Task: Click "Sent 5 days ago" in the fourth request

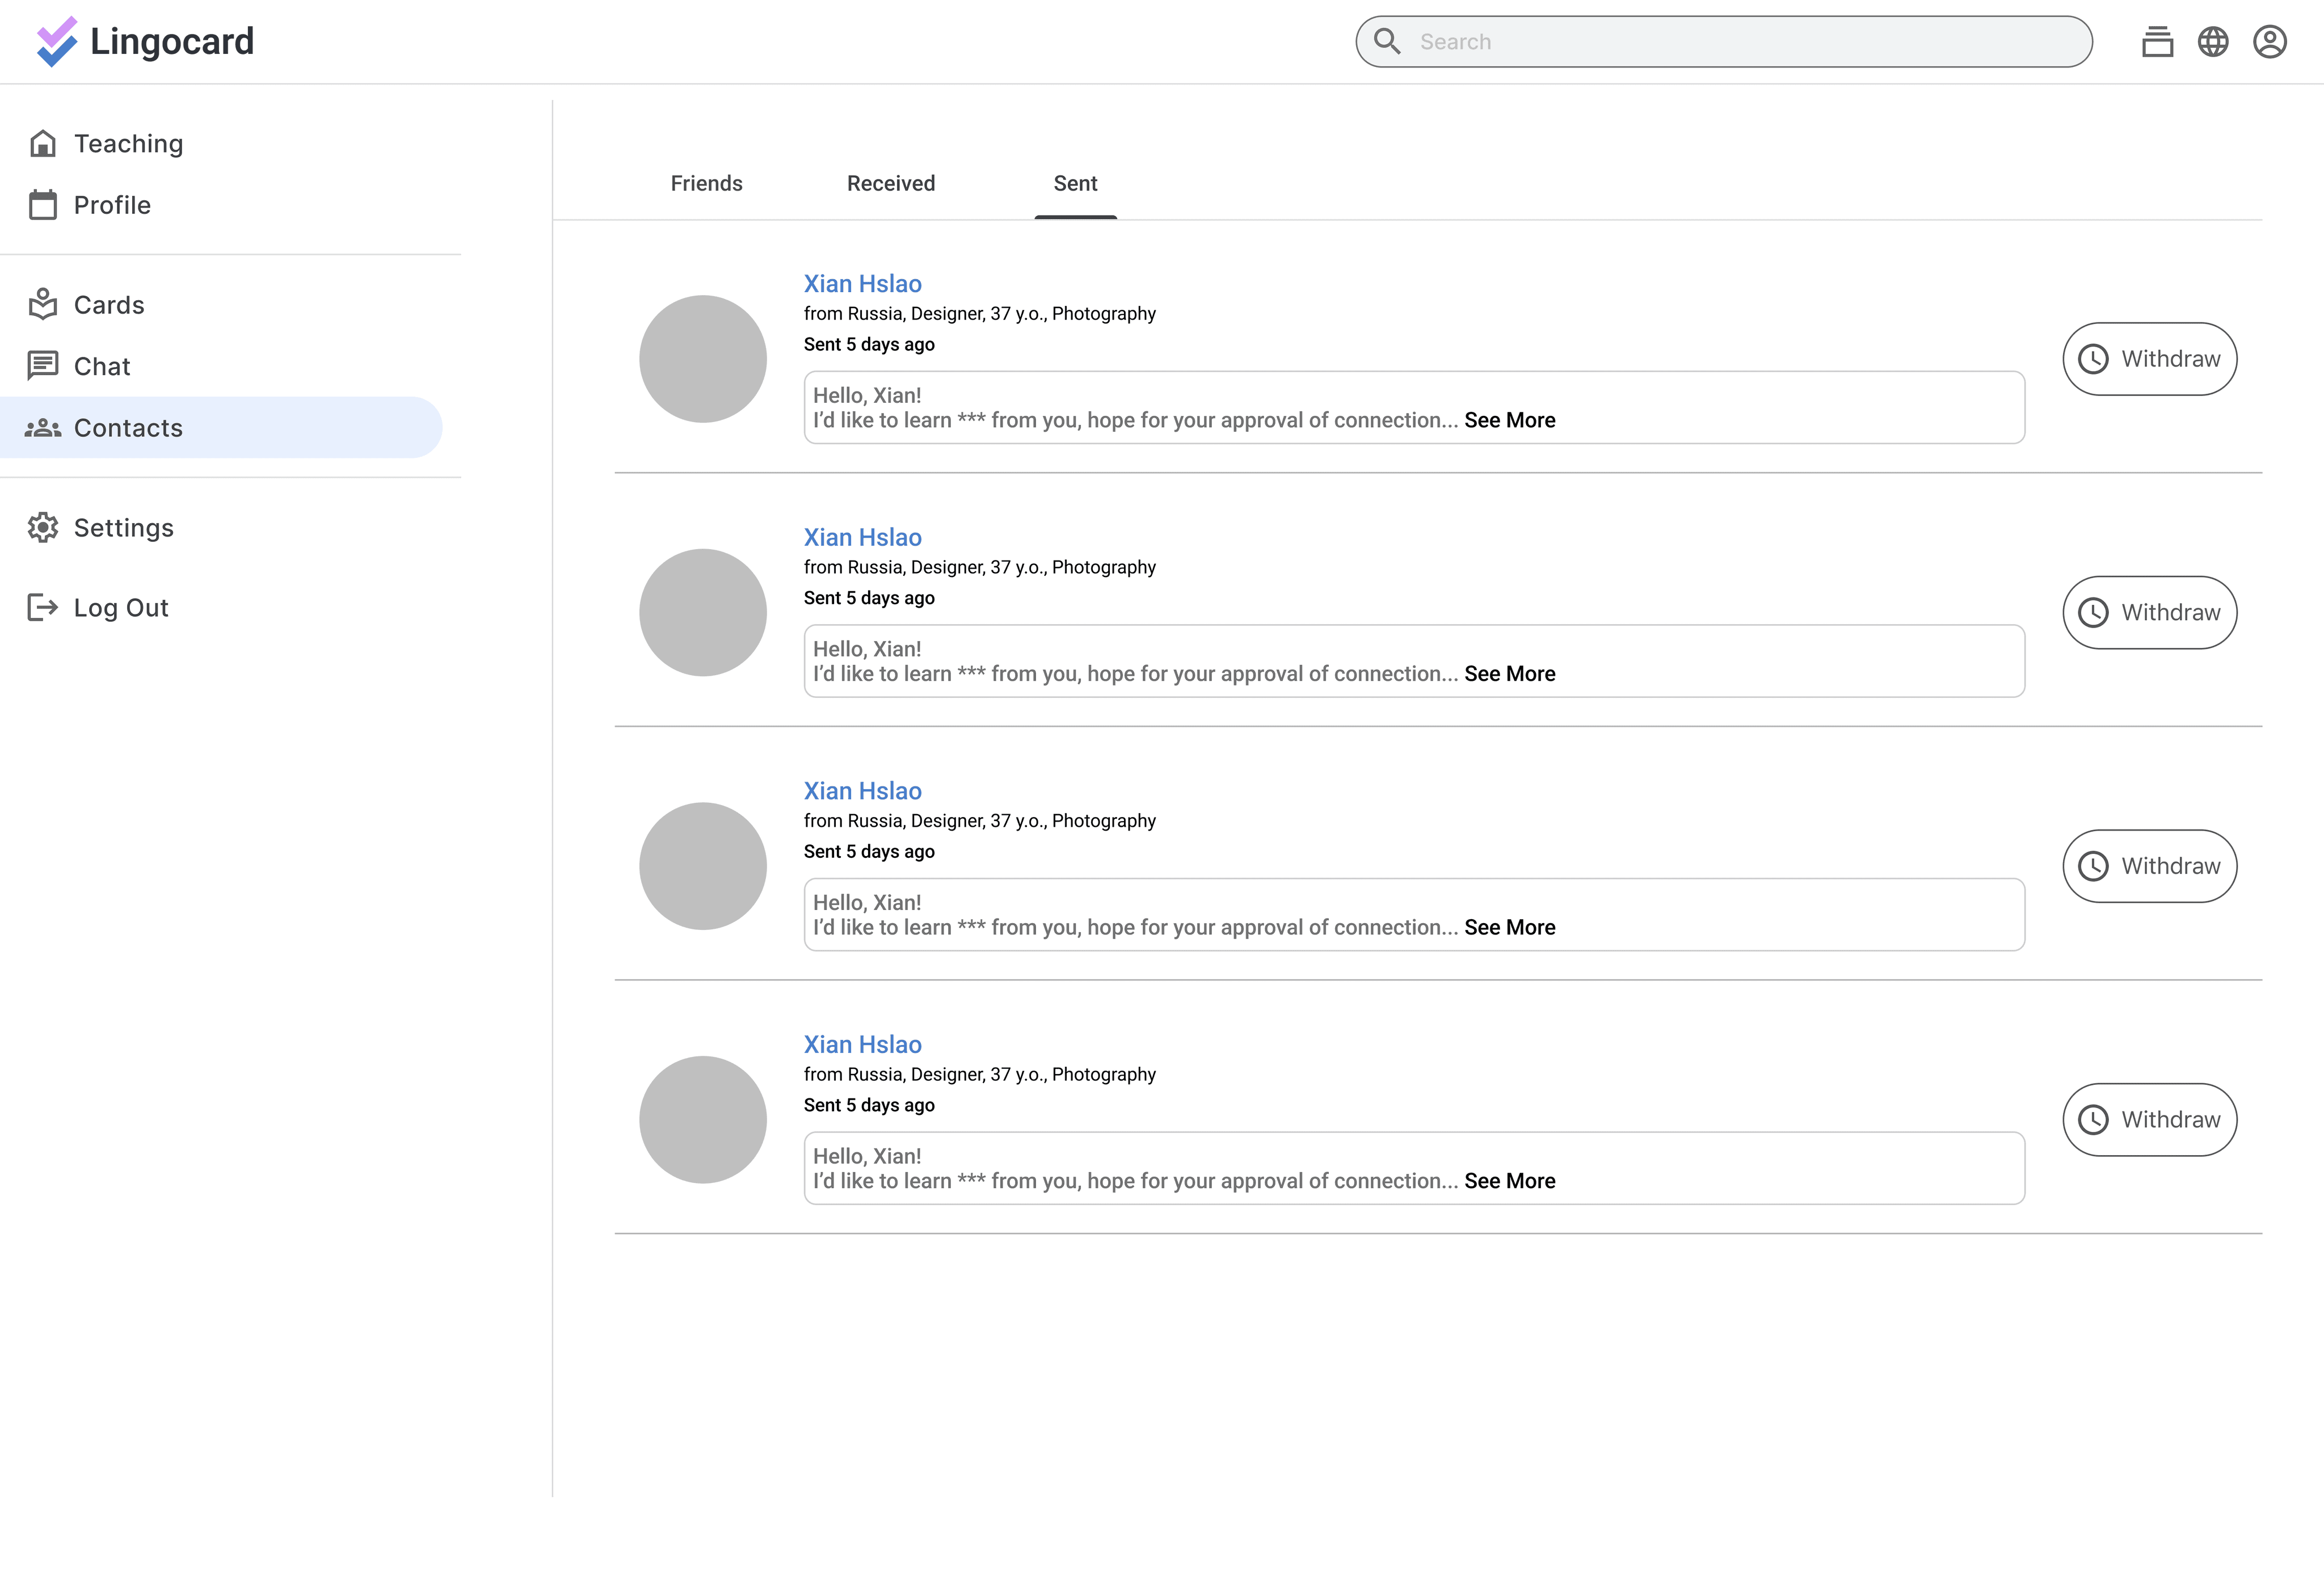Action: pyautogui.click(x=869, y=1105)
